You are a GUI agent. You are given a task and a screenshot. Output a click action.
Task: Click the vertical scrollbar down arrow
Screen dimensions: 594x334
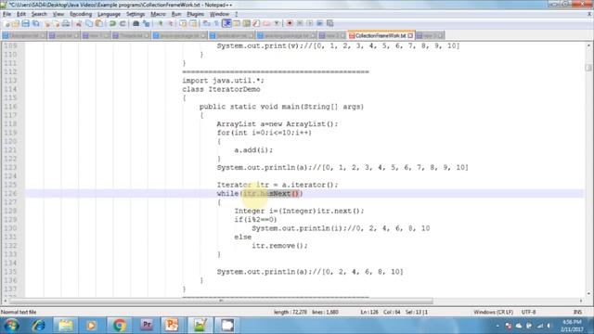[x=588, y=293]
